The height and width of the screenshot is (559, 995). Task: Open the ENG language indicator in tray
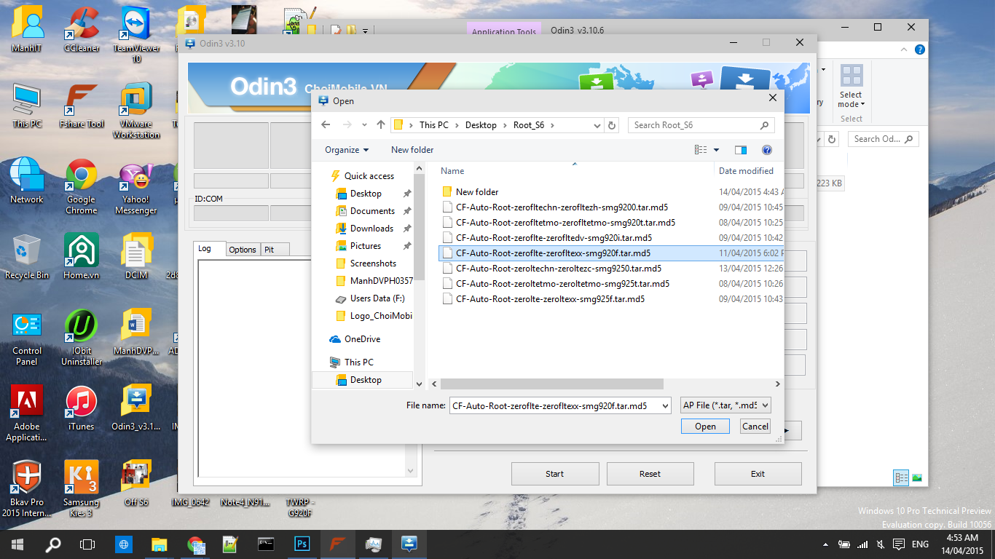click(920, 544)
